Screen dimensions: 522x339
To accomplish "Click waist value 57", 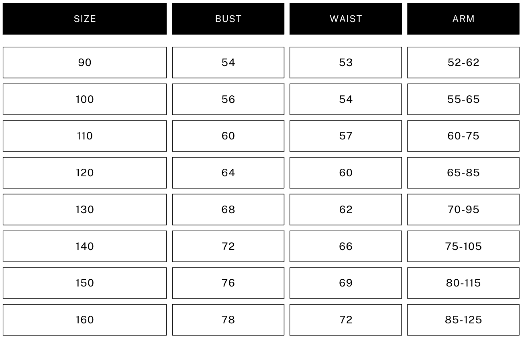I will tap(346, 136).
